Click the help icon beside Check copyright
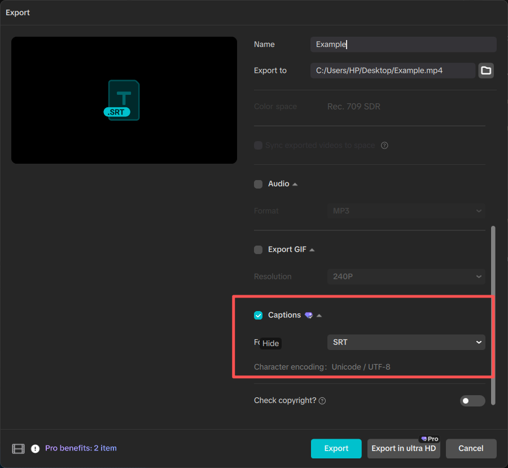Viewport: 508px width, 468px height. pyautogui.click(x=322, y=401)
